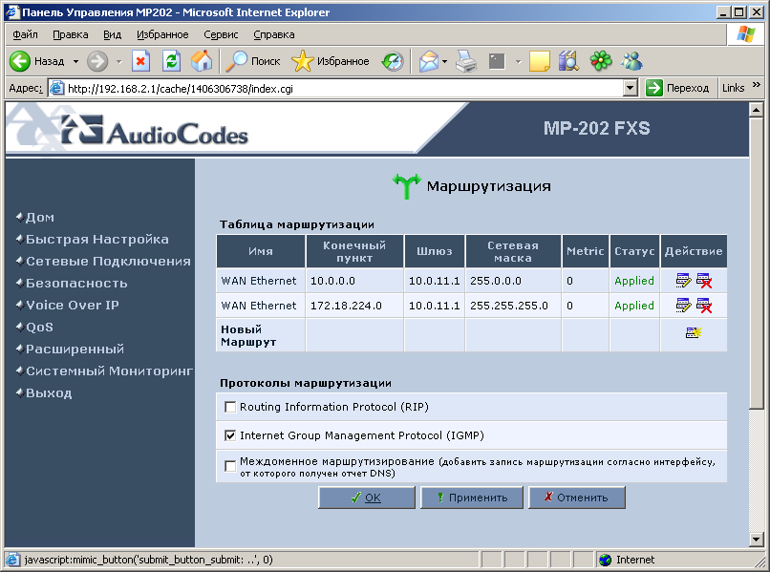Click the Применить button

472,498
